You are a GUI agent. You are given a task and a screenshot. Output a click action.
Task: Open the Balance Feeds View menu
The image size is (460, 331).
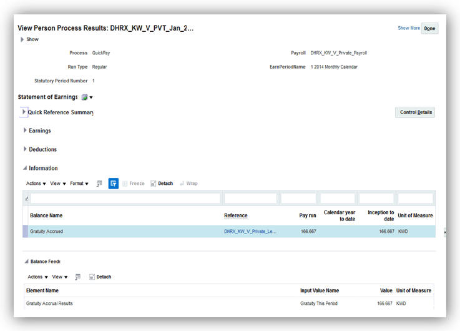pos(60,277)
